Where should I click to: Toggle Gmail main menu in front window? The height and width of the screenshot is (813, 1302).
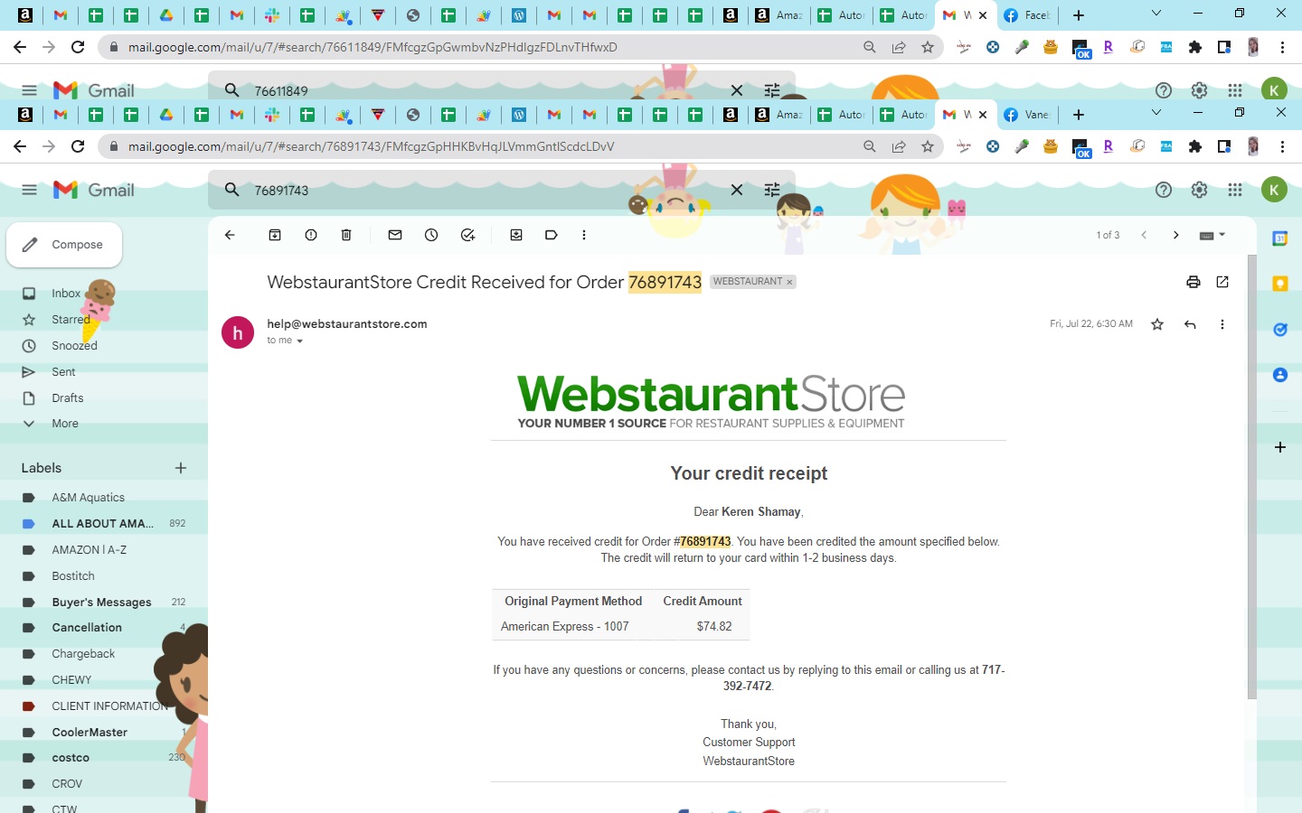[29, 190]
